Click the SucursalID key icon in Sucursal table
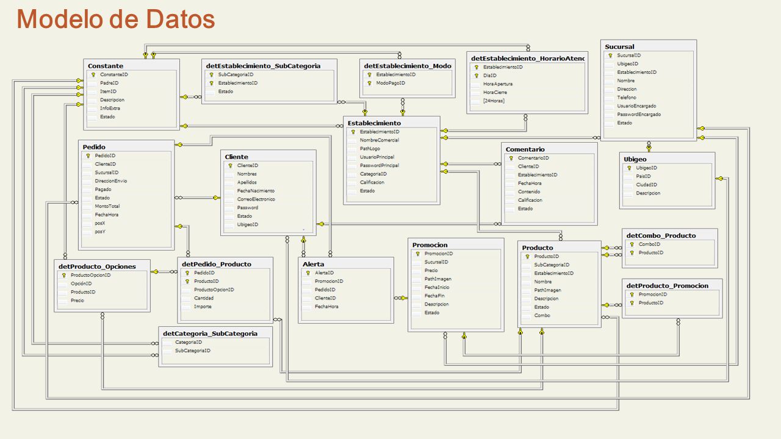 610,55
